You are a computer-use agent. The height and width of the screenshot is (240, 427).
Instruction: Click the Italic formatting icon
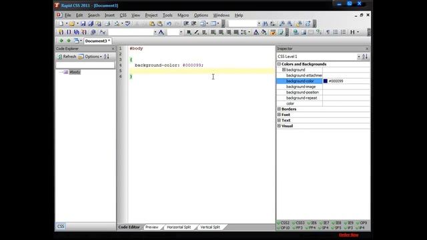click(x=196, y=32)
